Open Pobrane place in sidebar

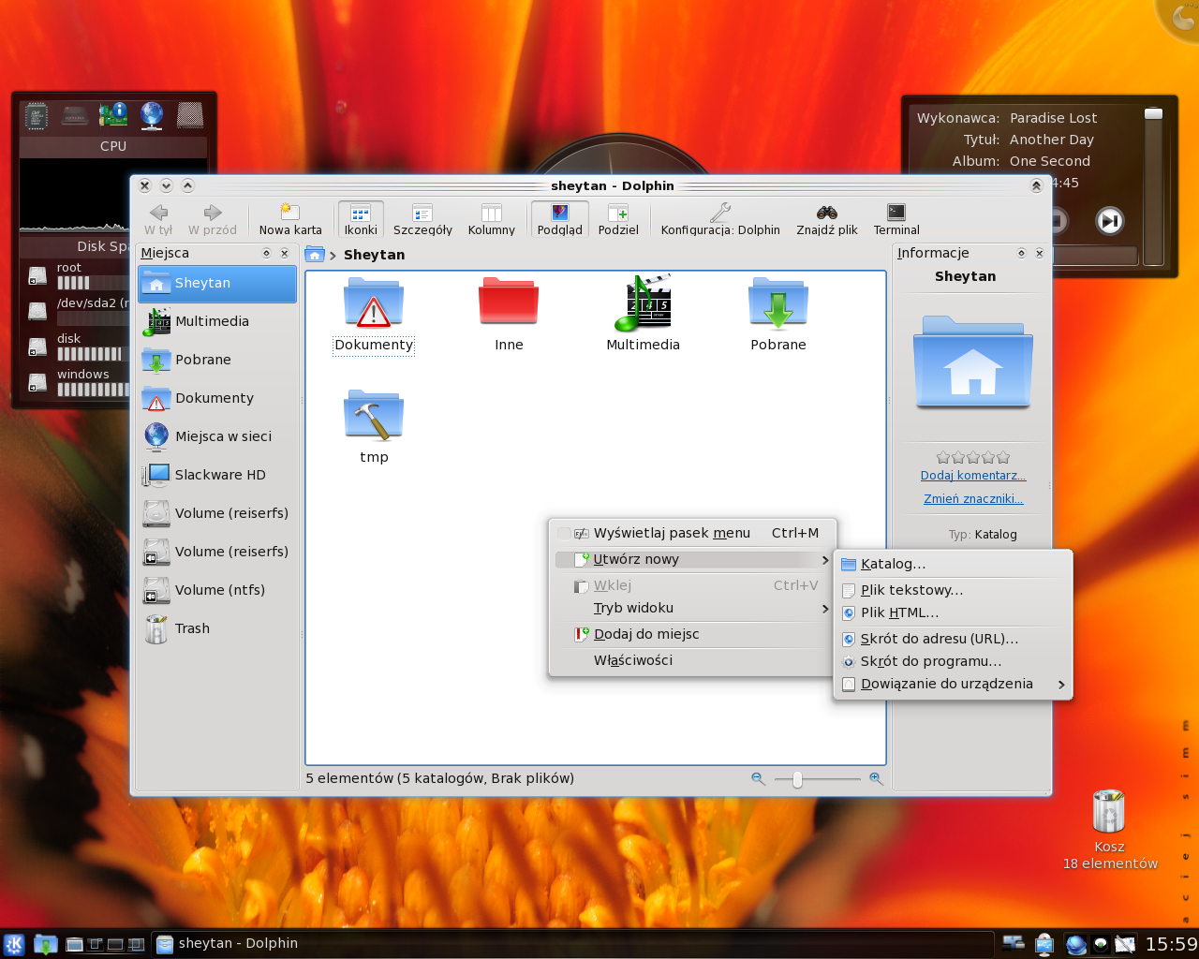point(217,360)
